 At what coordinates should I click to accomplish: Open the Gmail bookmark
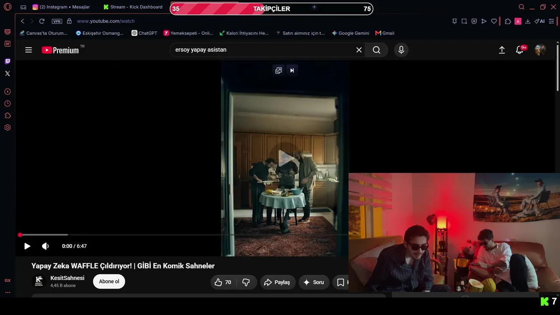[x=385, y=33]
